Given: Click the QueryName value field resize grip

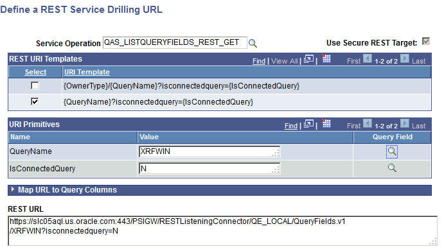Looking at the screenshot, I should click(x=276, y=153).
